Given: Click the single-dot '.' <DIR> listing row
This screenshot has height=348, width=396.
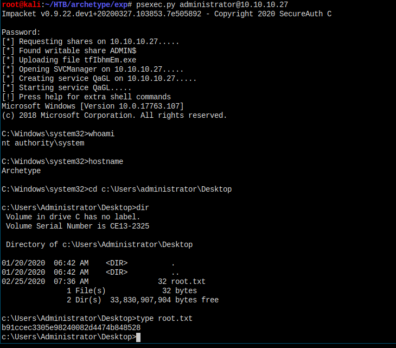Looking at the screenshot, I should [88, 263].
